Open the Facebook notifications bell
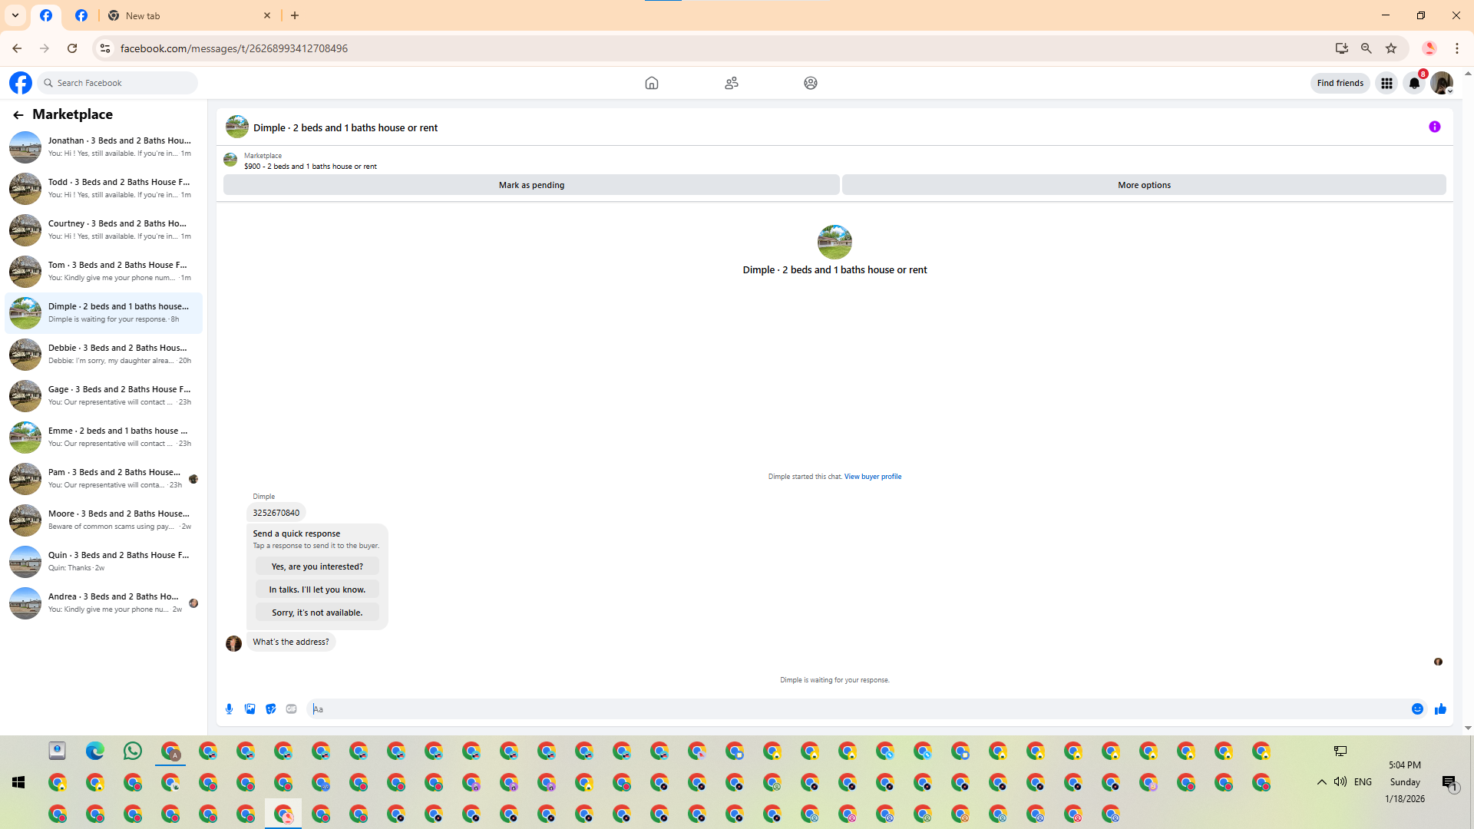This screenshot has width=1474, height=829. (x=1414, y=83)
